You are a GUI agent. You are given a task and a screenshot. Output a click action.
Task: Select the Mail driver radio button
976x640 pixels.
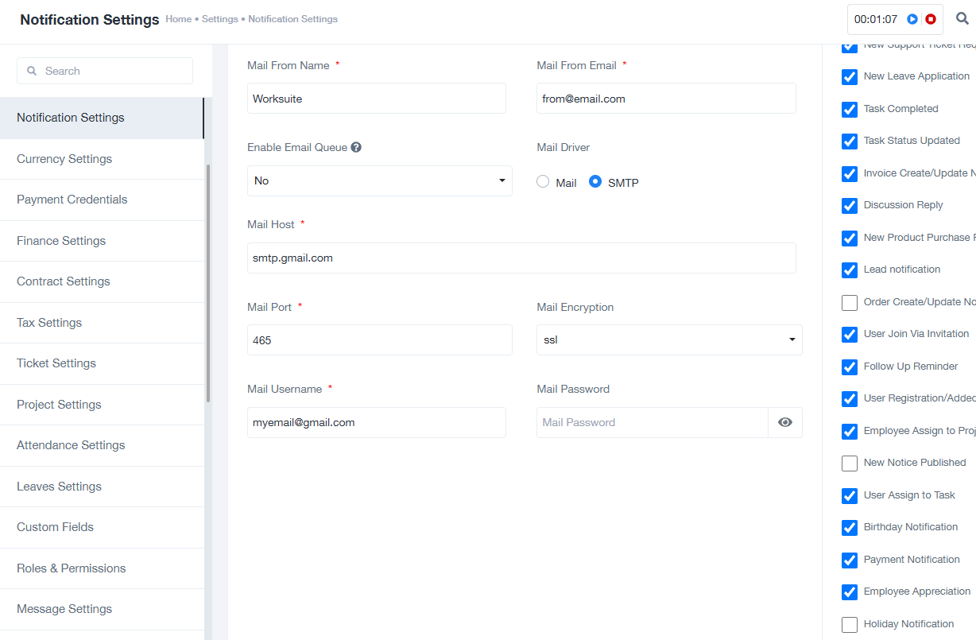[543, 182]
